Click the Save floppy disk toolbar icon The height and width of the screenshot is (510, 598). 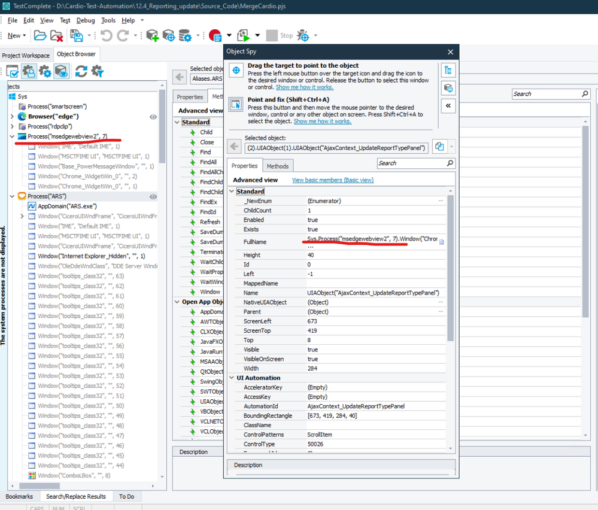click(76, 36)
